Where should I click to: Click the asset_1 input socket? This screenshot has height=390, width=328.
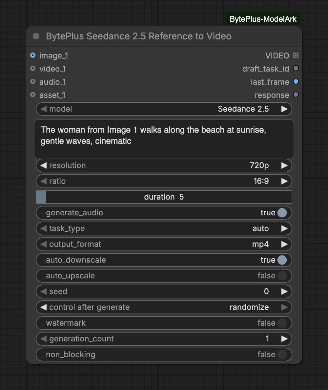pyautogui.click(x=33, y=95)
